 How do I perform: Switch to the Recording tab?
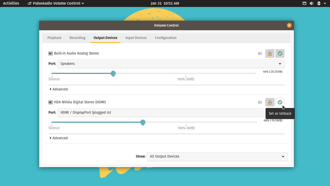point(77,38)
